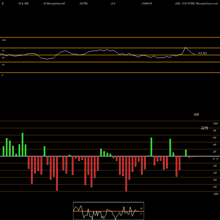Viewport: 220px width, 220px height.
Task: Click the 20 label on the MR axis
Action: coord(215,152)
